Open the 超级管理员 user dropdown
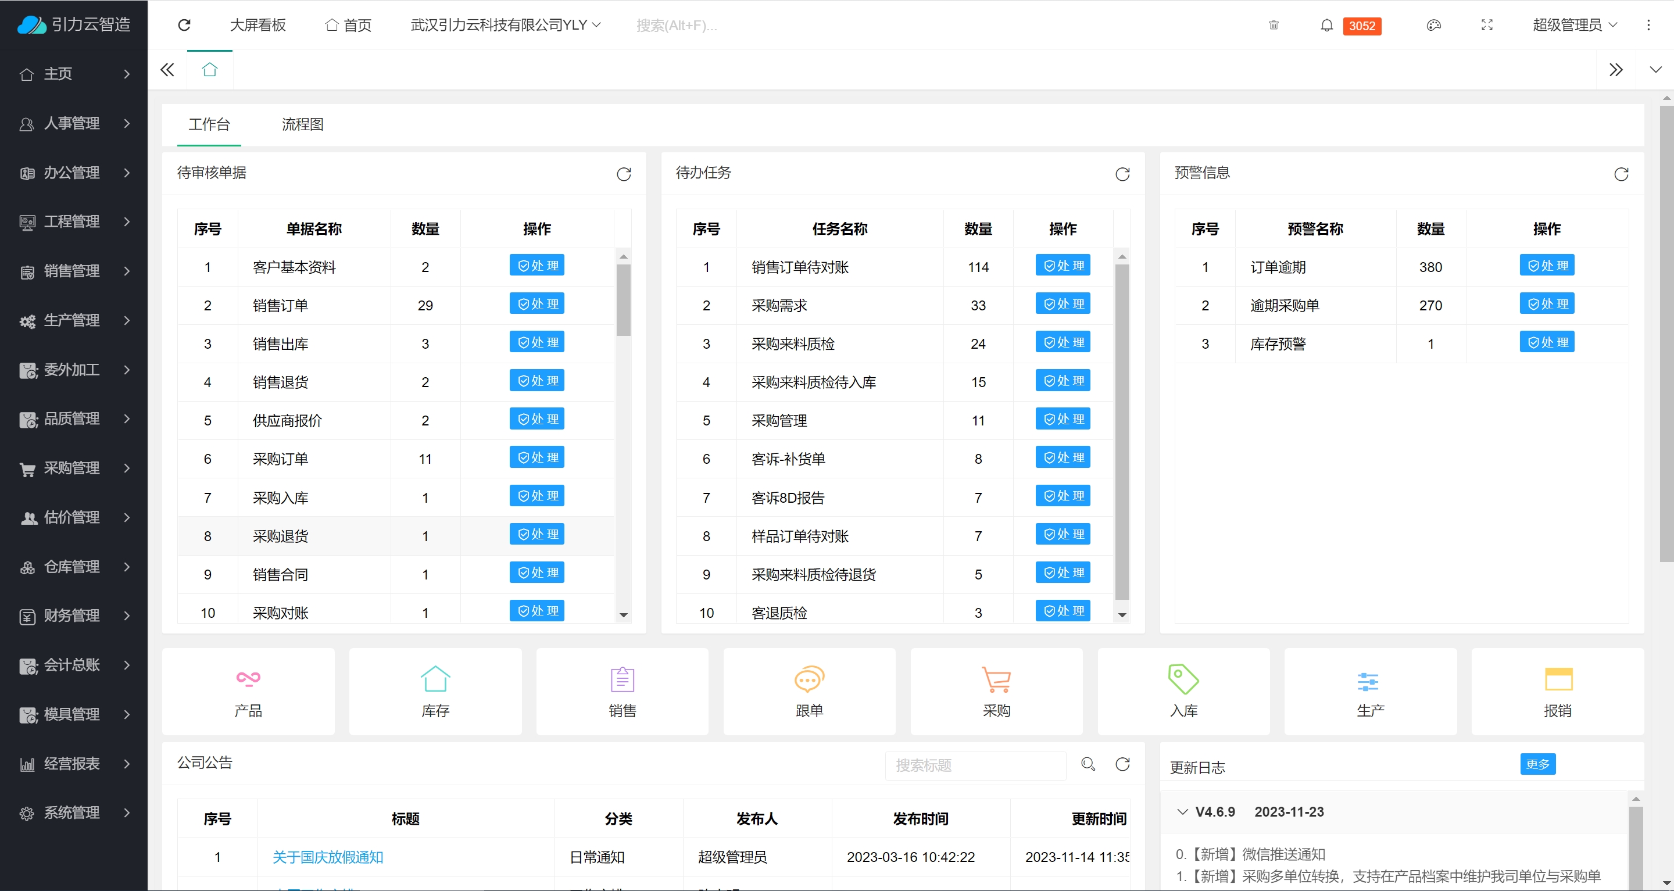The image size is (1674, 891). [1574, 26]
